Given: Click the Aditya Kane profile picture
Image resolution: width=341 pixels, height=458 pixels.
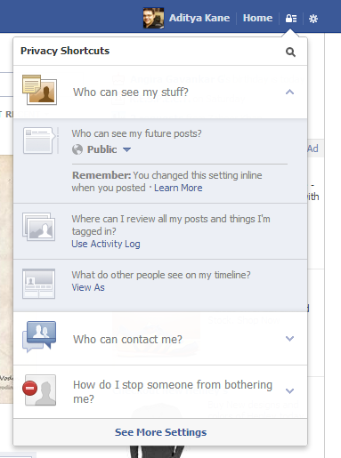Looking at the screenshot, I should [x=153, y=18].
